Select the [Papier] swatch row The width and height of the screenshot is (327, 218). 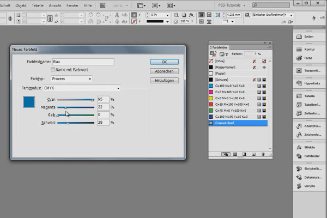point(238,74)
